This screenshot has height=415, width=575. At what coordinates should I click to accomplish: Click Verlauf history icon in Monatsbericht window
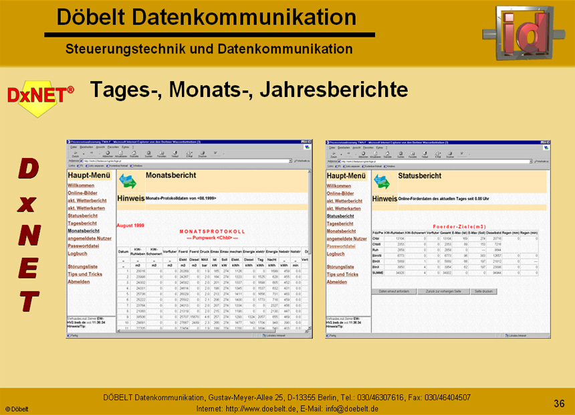(175, 154)
